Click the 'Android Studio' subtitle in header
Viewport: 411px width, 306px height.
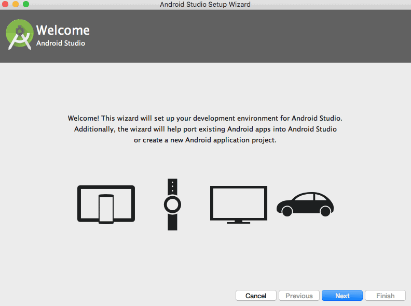pos(61,43)
